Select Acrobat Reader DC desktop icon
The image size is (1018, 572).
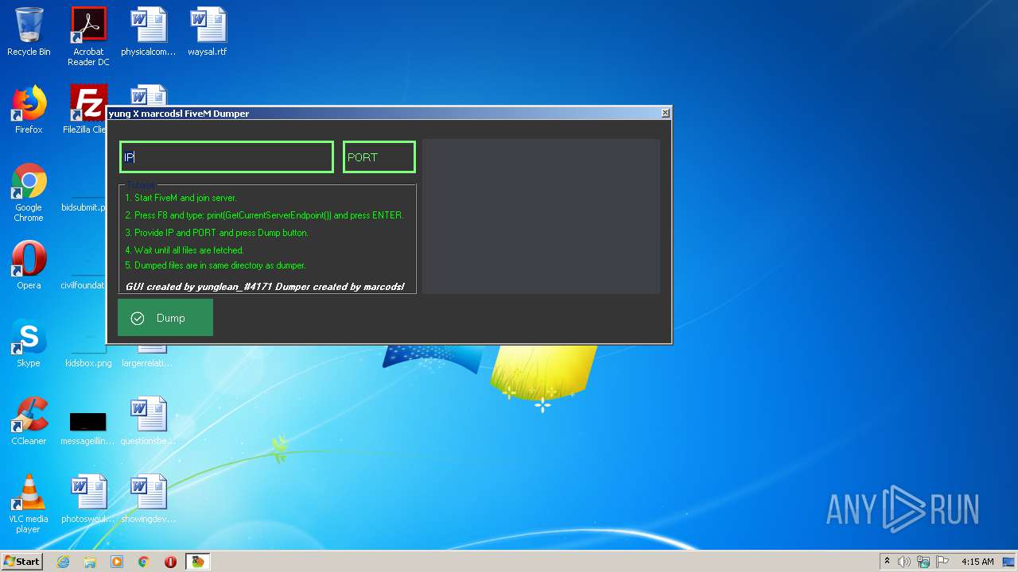tap(88, 37)
